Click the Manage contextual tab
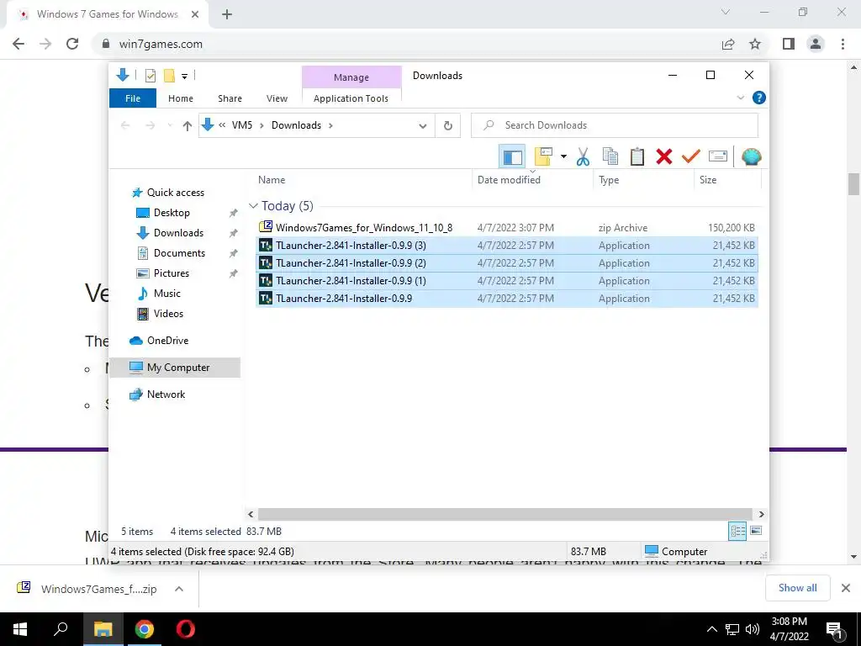 351,77
